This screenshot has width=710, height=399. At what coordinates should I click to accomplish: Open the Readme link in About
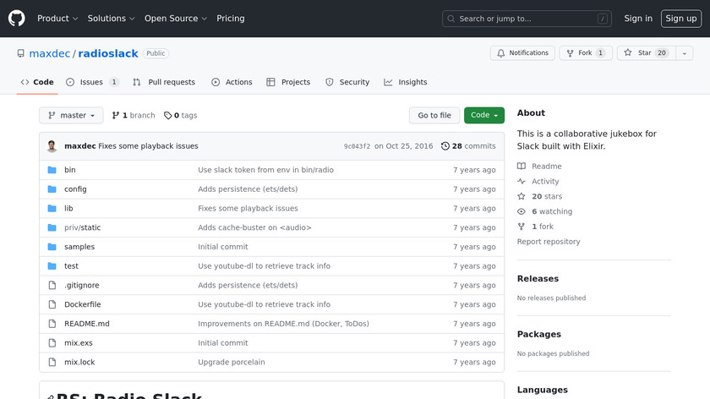pos(546,167)
